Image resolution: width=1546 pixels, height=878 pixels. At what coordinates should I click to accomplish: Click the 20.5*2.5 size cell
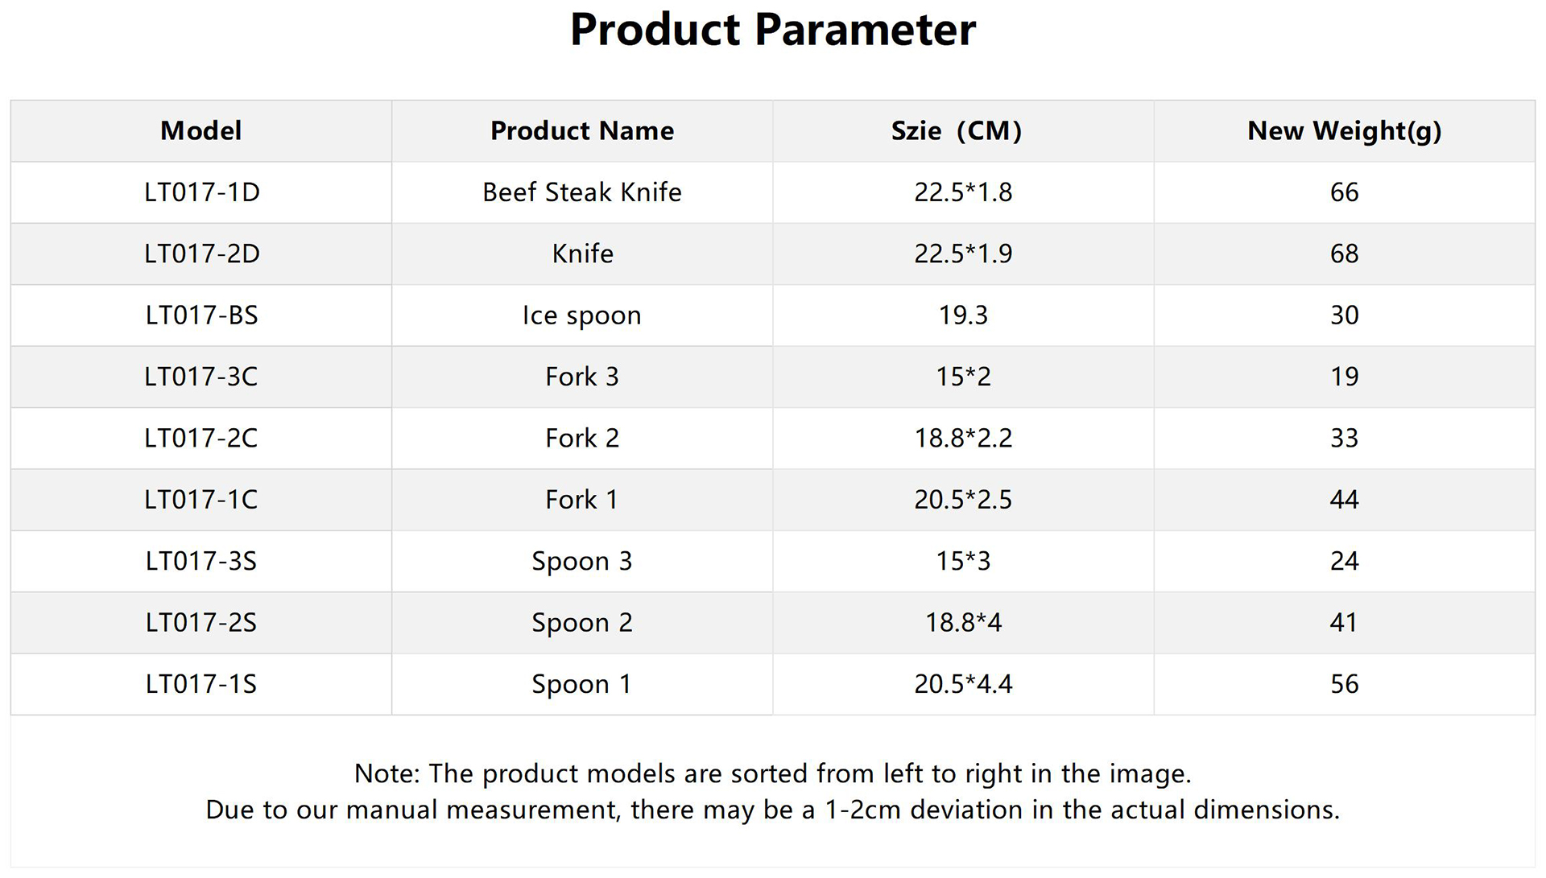coord(963,500)
